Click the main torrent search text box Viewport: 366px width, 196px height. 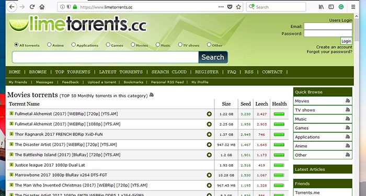(105, 57)
